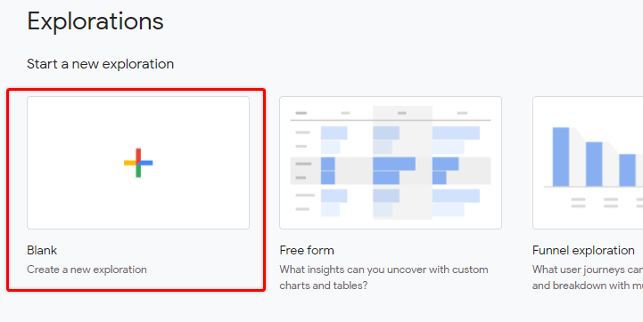The image size is (643, 322).
Task: Open the Funnel exploration chart thumbnail
Action: click(588, 163)
